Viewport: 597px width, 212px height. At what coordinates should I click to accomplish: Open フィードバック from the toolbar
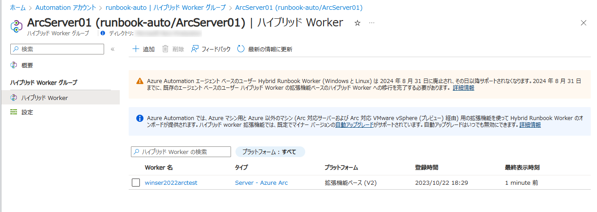tap(210, 49)
